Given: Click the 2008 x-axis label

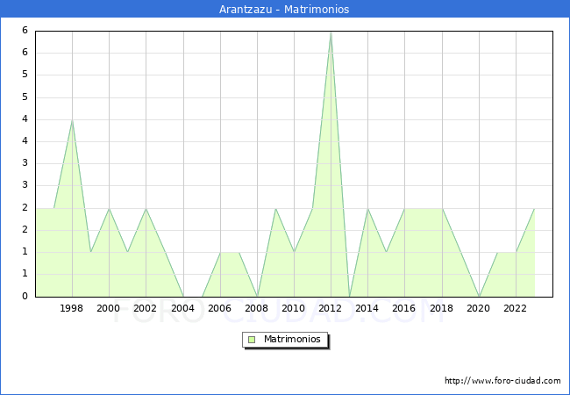Looking at the screenshot, I should (256, 308).
